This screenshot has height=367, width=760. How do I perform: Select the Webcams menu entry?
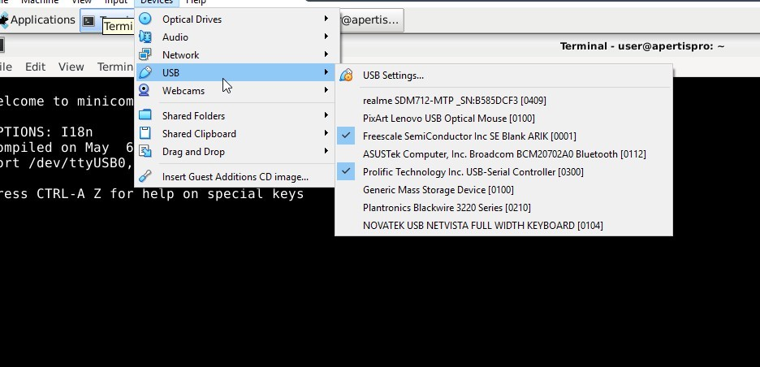235,90
